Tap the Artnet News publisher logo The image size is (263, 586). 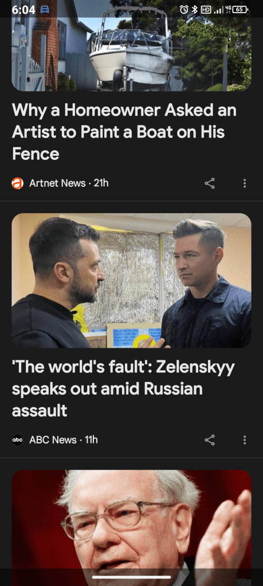click(18, 183)
